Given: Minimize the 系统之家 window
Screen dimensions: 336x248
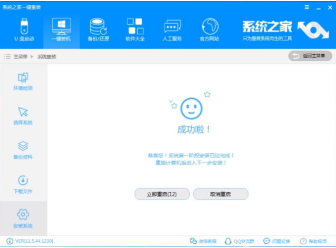Looking at the screenshot, I should (x=319, y=8).
